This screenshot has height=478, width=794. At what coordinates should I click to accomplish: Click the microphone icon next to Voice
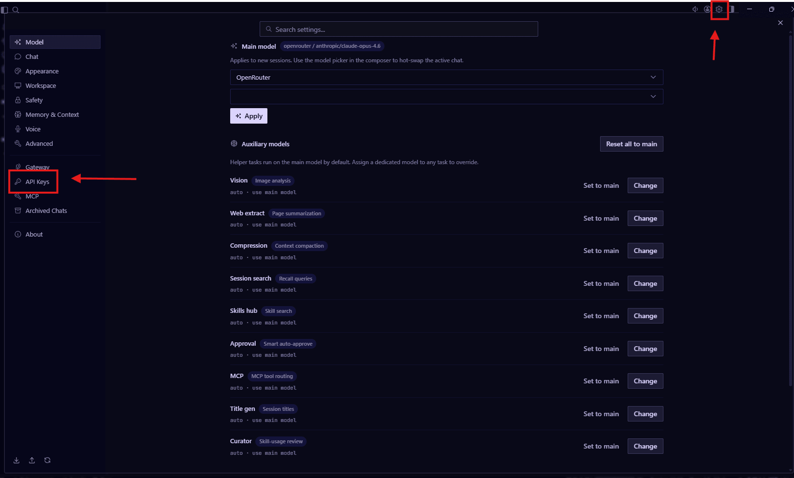(x=18, y=129)
